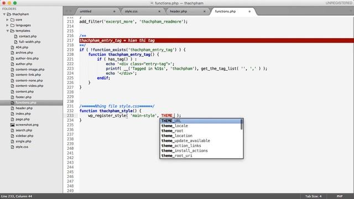Click file icon beside sidebar.php
354x199 pixels.
pos(12,136)
